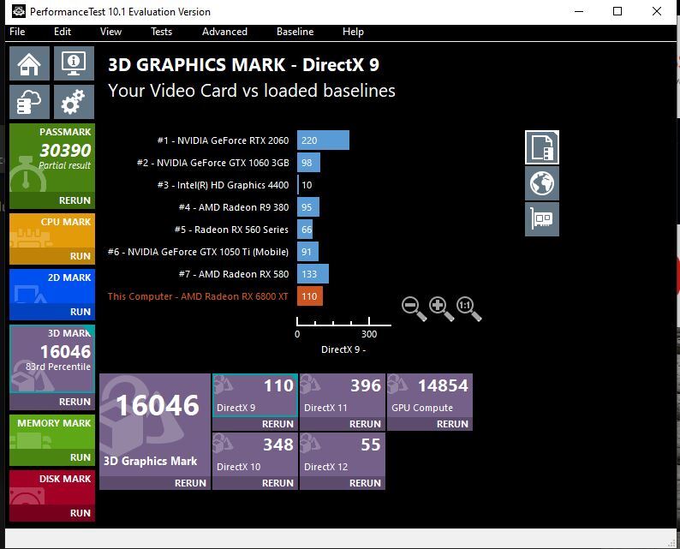The image size is (680, 549).
Task: Click the '3D GRAPHICS MARK - DirectX 9' heading
Action: tap(244, 65)
